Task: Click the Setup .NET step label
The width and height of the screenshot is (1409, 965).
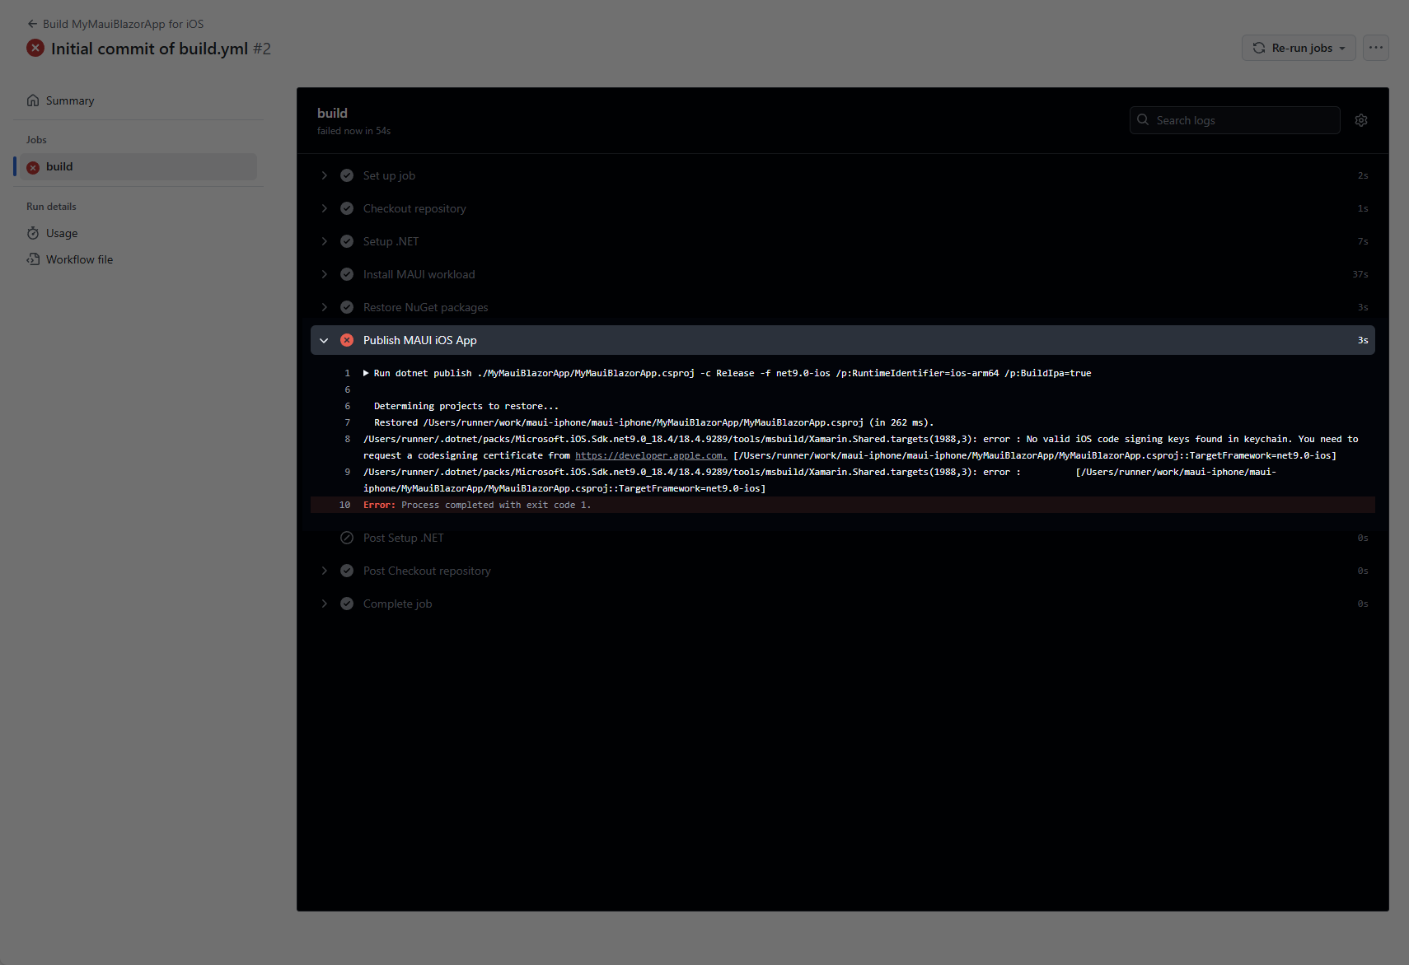Action: coord(391,241)
